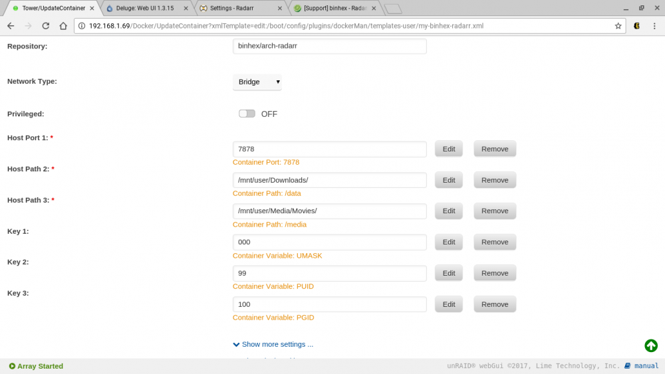Click the green scroll-to-top arrow
Viewport: 665px width, 374px height.
[x=651, y=345]
